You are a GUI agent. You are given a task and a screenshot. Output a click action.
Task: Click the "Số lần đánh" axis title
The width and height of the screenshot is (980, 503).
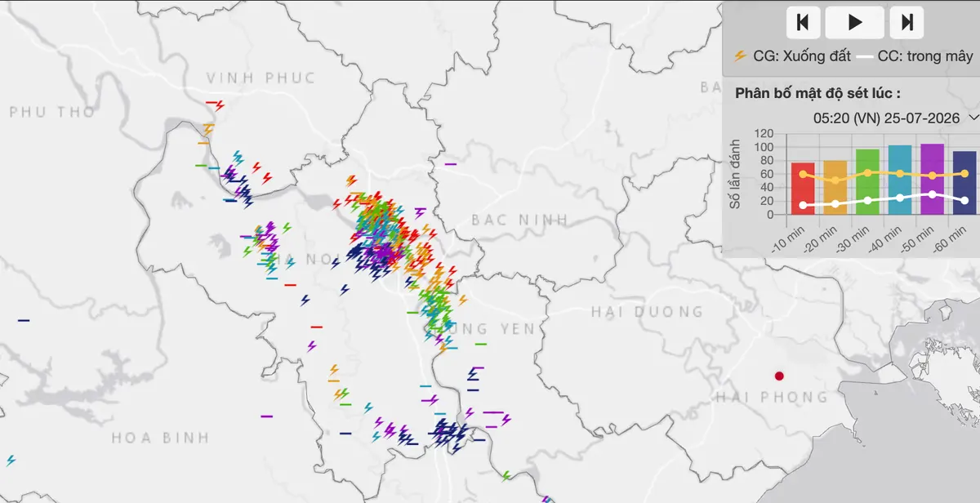736,173
